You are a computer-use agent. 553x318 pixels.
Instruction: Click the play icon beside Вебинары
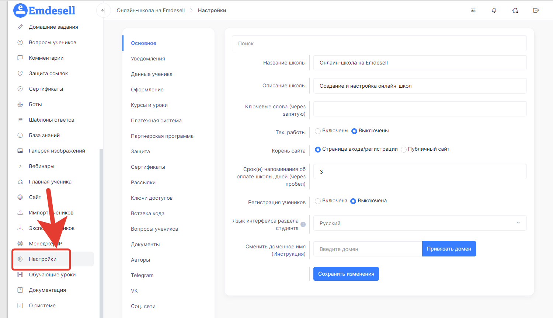point(20,166)
